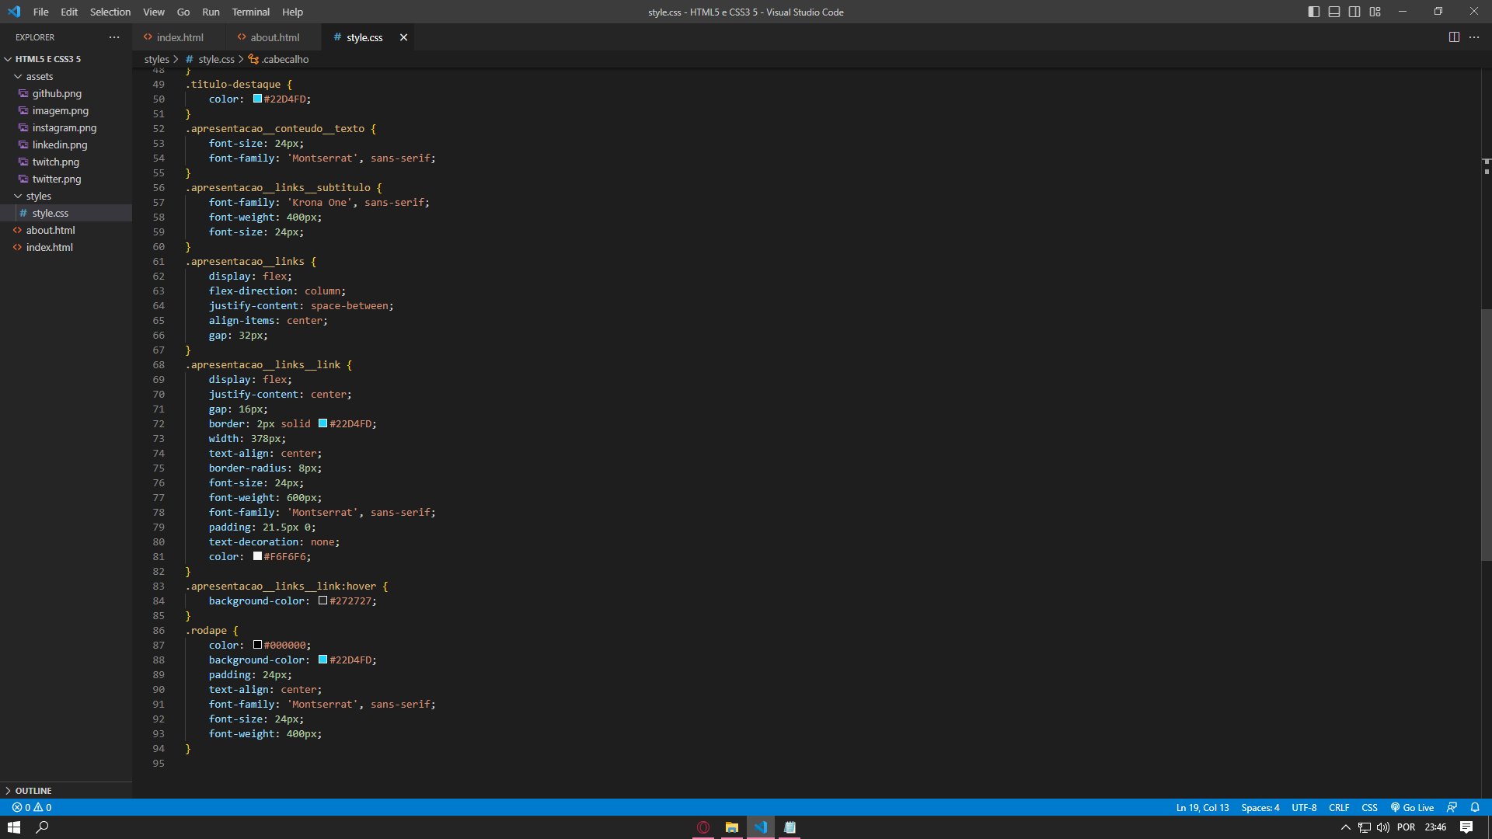This screenshot has width=1492, height=839.
Task: Click the styles breadcrumb segment
Action: 156,59
